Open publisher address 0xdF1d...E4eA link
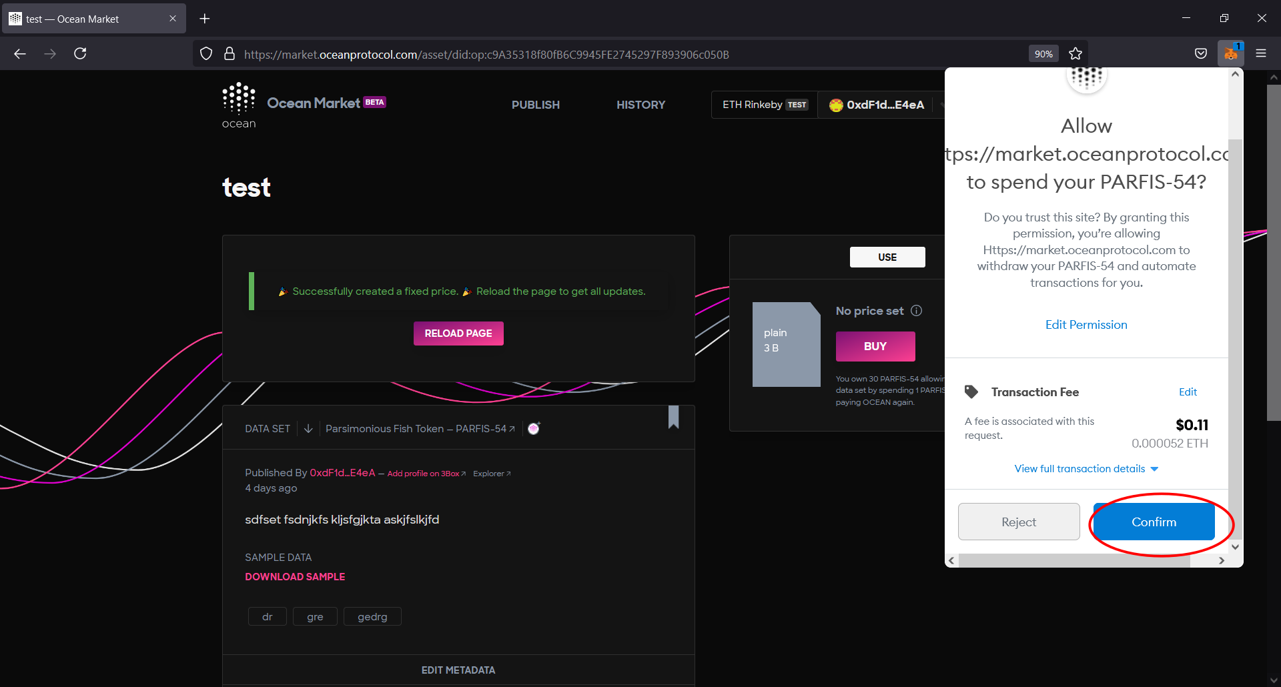This screenshot has height=687, width=1281. [342, 473]
